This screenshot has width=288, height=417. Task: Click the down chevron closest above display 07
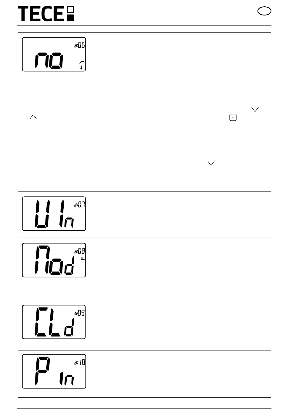pyautogui.click(x=211, y=163)
